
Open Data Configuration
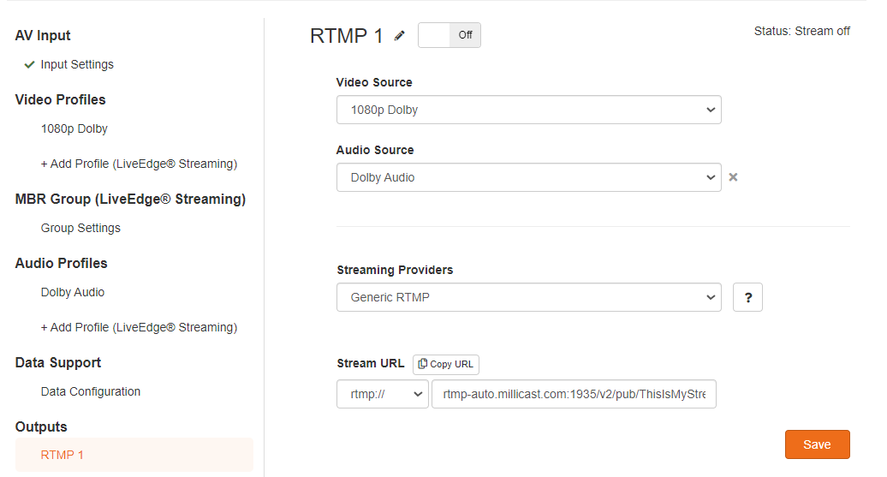point(91,391)
